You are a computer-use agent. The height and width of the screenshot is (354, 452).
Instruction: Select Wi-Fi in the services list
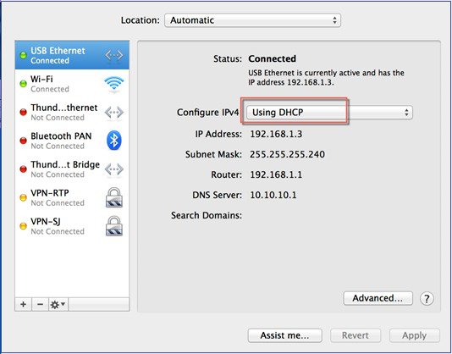pyautogui.click(x=72, y=84)
